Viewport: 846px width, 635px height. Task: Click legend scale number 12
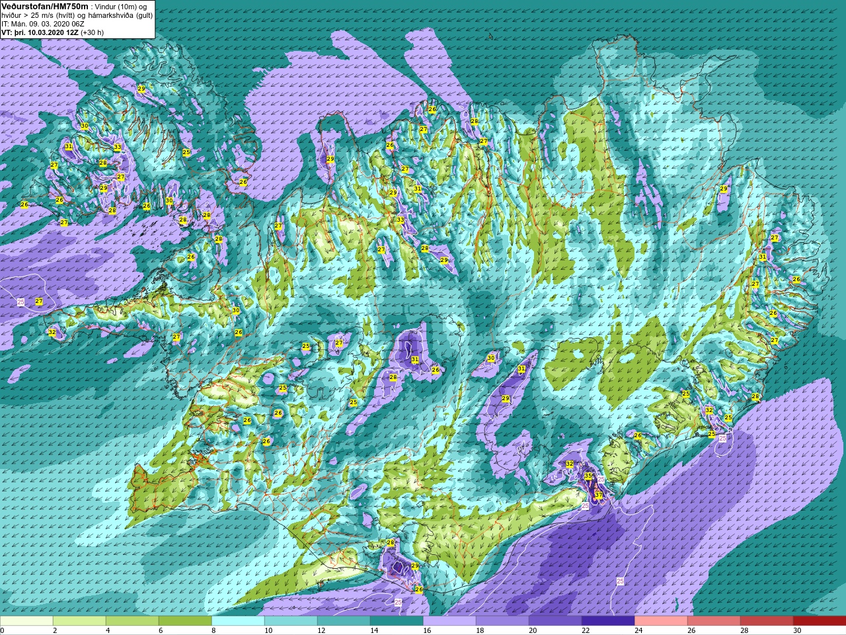[321, 630]
